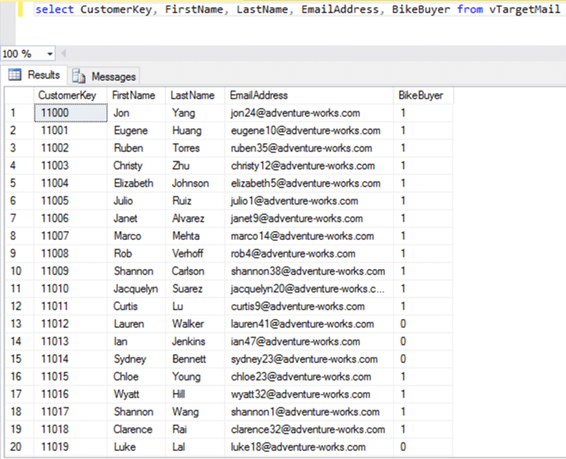Click last name Wang
Screen dimensions: 566x459
[x=185, y=412]
